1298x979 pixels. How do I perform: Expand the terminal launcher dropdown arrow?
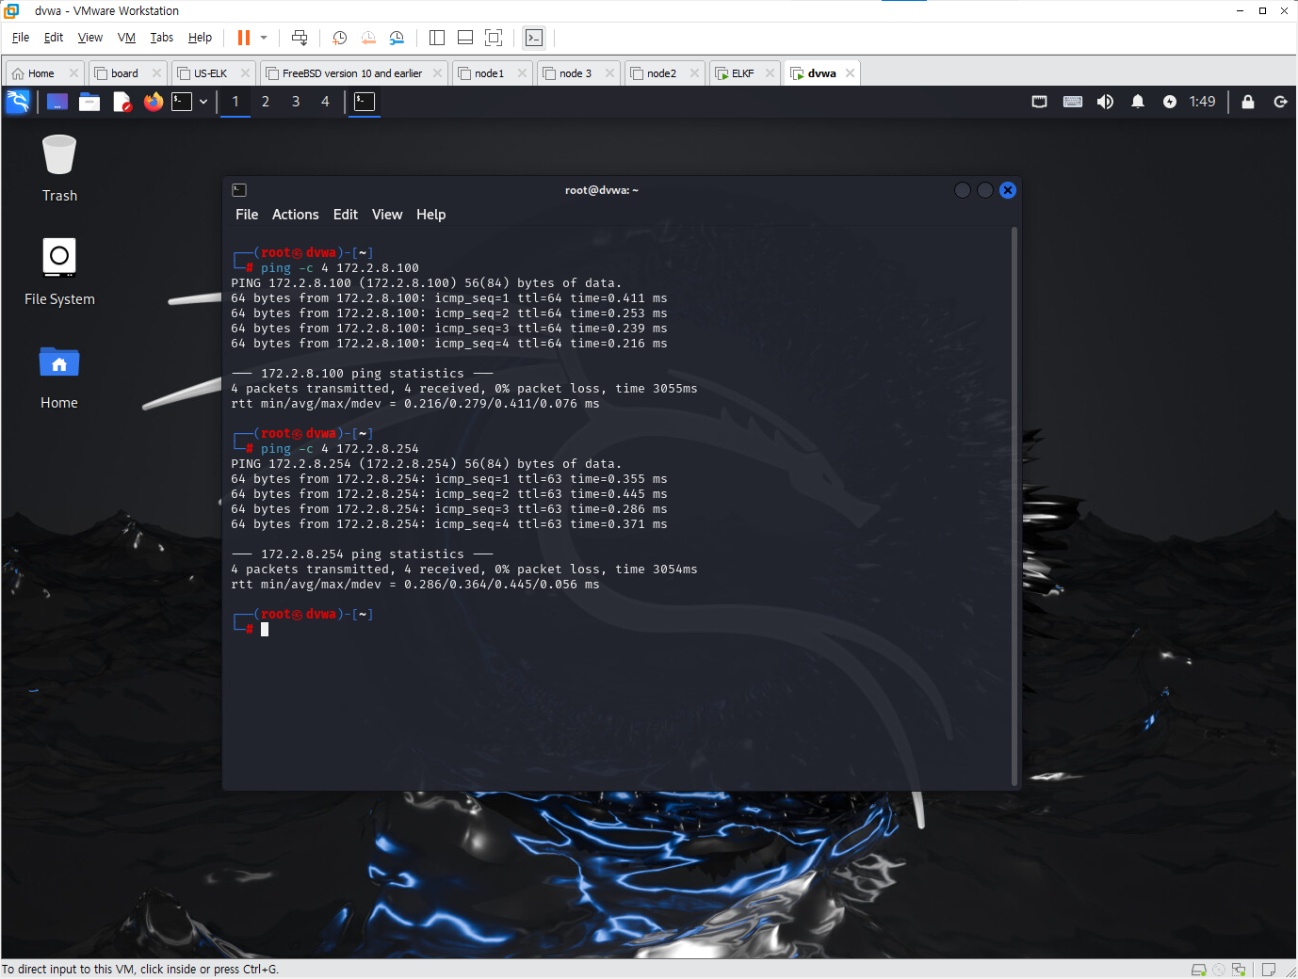point(203,102)
